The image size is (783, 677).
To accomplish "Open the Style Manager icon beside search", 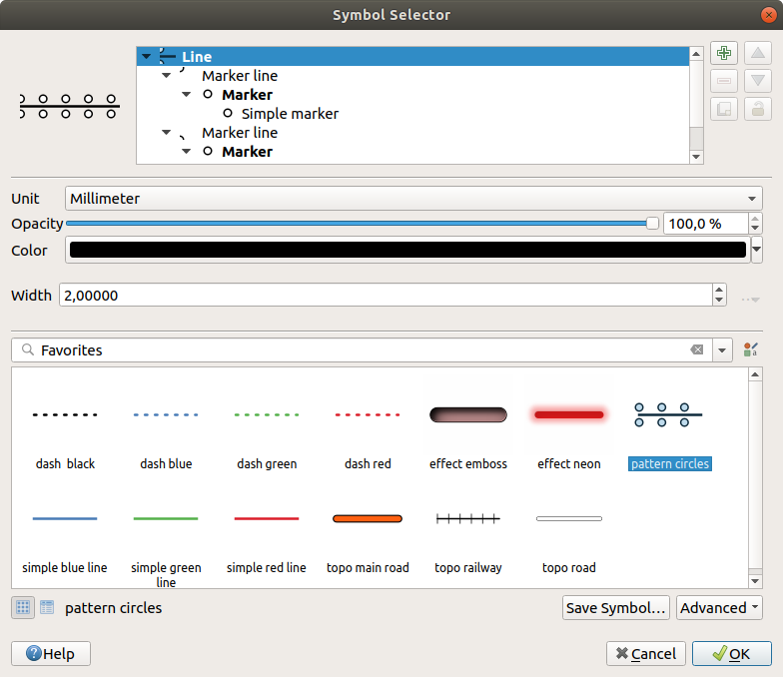I will pyautogui.click(x=751, y=350).
